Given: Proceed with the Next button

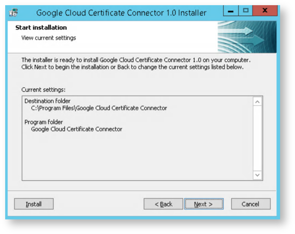Looking at the screenshot, I should pos(204,204).
